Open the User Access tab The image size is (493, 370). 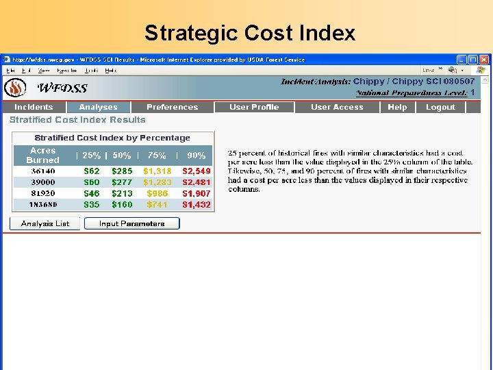click(337, 107)
